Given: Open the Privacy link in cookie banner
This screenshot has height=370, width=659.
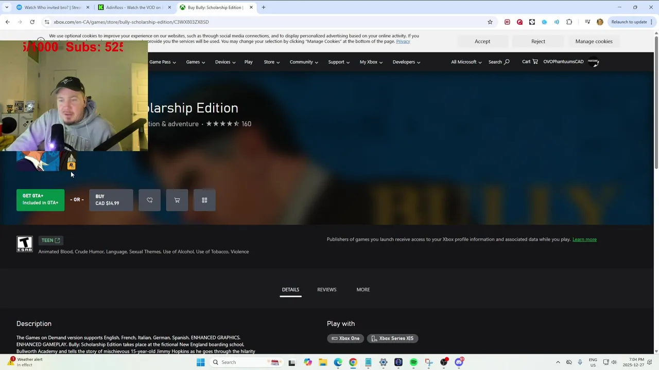Looking at the screenshot, I should click(x=403, y=42).
